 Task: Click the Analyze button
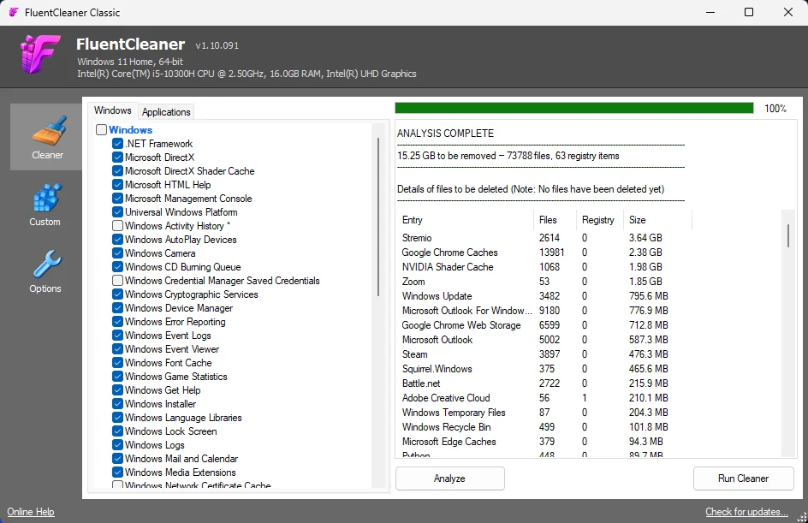point(450,478)
